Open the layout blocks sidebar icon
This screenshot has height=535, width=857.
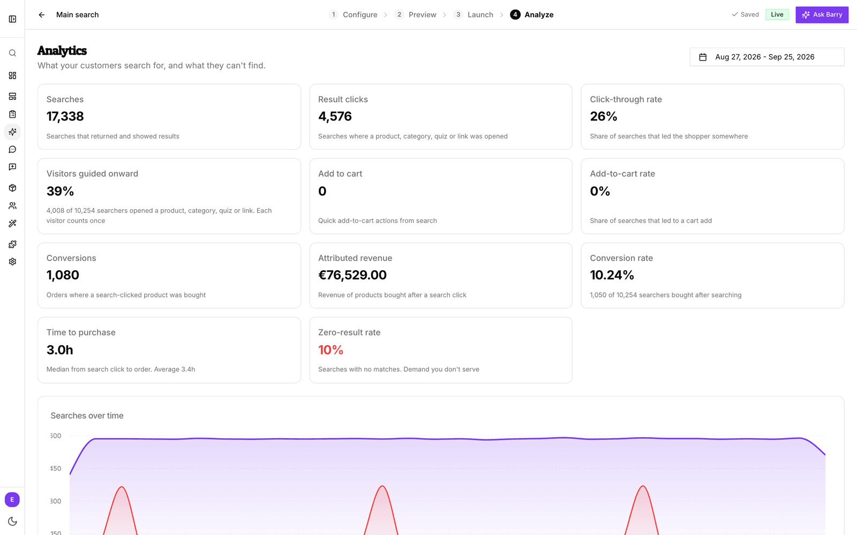[12, 96]
